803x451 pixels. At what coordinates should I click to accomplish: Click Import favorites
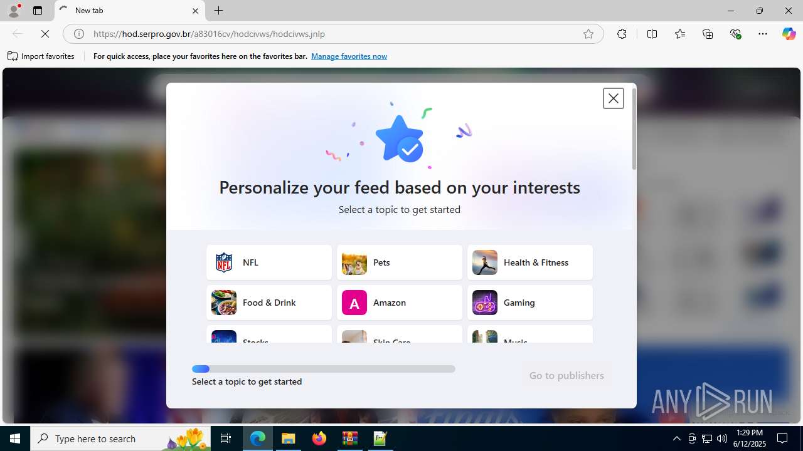pyautogui.click(x=41, y=56)
